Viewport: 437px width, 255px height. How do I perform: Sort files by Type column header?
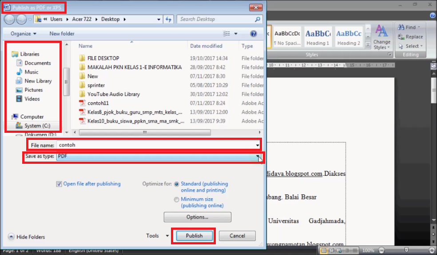pyautogui.click(x=247, y=46)
